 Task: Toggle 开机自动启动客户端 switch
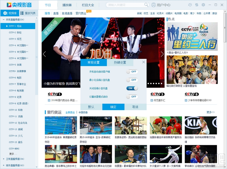132,72
